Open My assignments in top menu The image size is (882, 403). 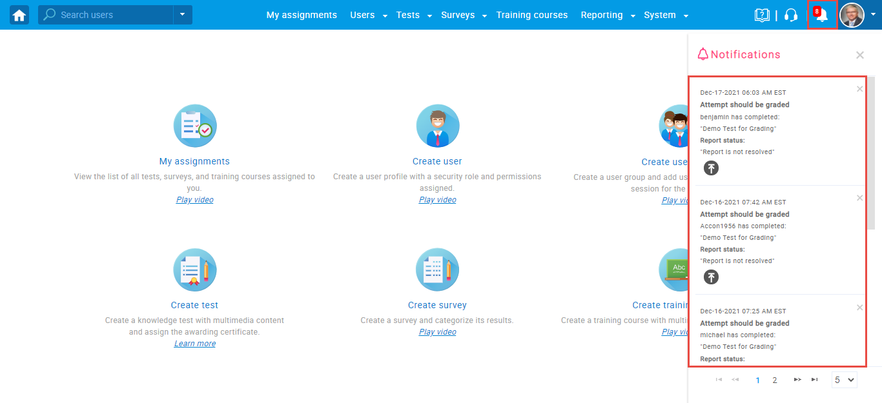[x=302, y=15]
